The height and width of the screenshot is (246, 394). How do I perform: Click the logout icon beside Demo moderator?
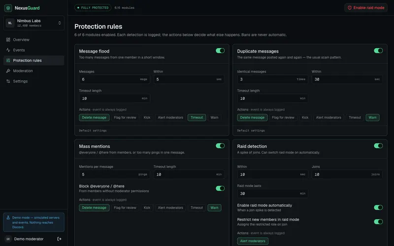(59, 239)
